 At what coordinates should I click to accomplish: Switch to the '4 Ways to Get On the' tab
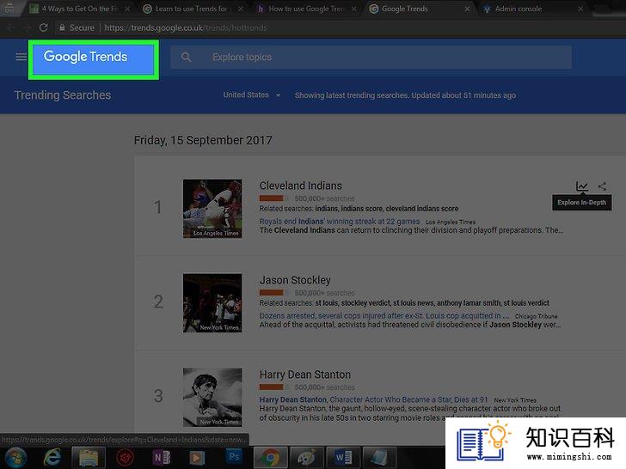[x=79, y=9]
